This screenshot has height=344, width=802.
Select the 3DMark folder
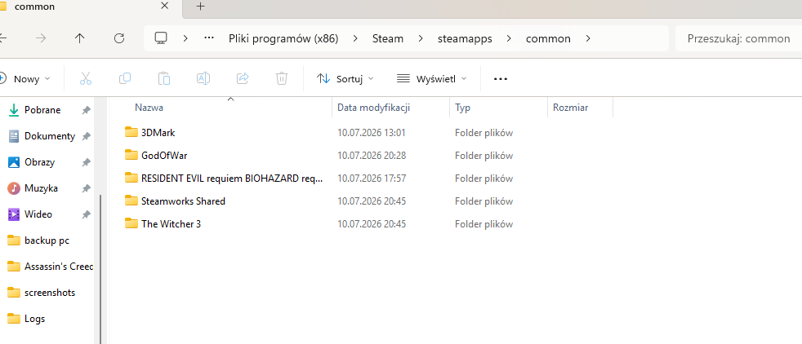[x=158, y=133]
